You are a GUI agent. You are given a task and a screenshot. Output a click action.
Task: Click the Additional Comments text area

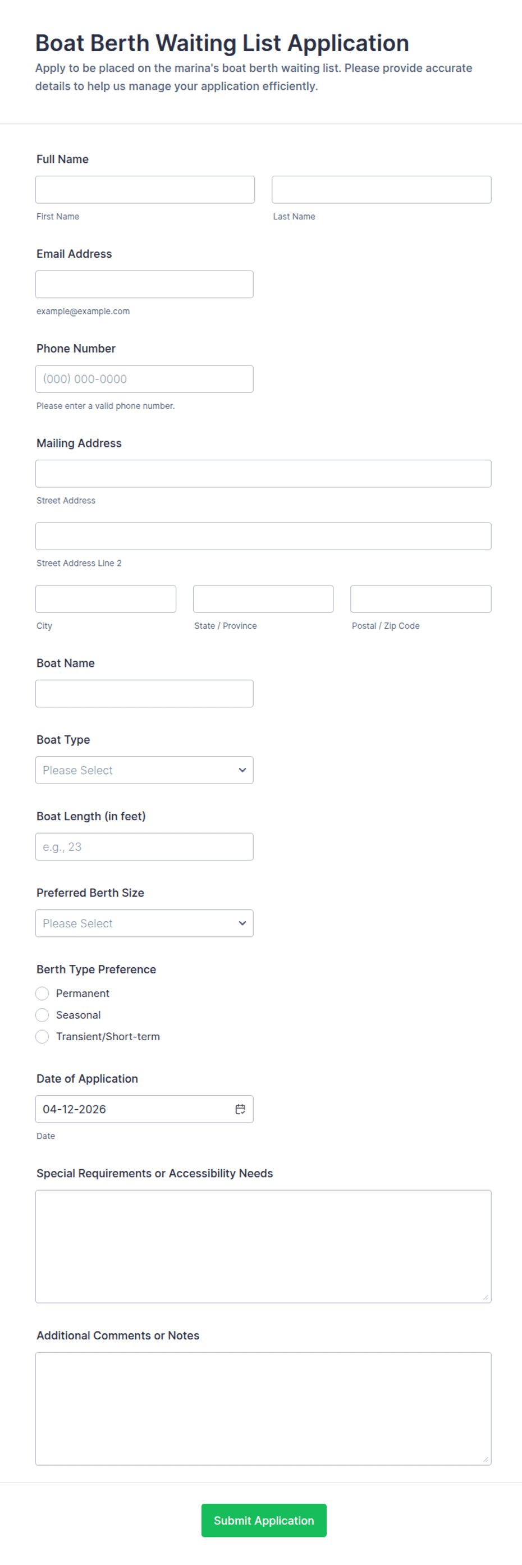[x=263, y=1408]
